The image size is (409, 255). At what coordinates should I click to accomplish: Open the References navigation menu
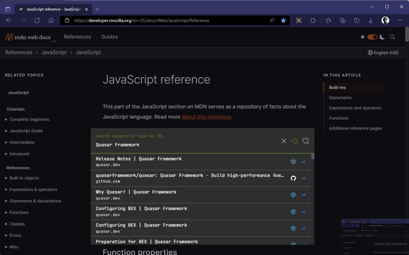click(x=77, y=37)
